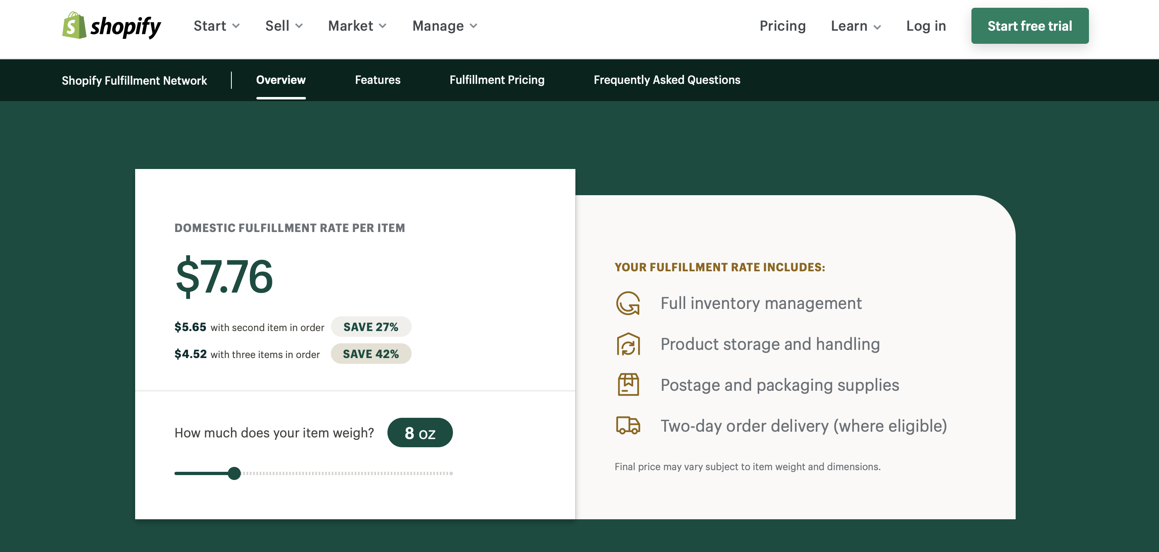Viewport: 1159px width, 552px height.
Task: Click the product storage and handling icon
Action: tap(628, 344)
